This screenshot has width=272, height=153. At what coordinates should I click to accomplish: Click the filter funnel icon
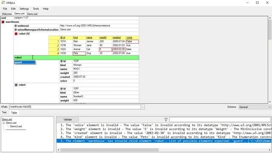tap(166, 119)
